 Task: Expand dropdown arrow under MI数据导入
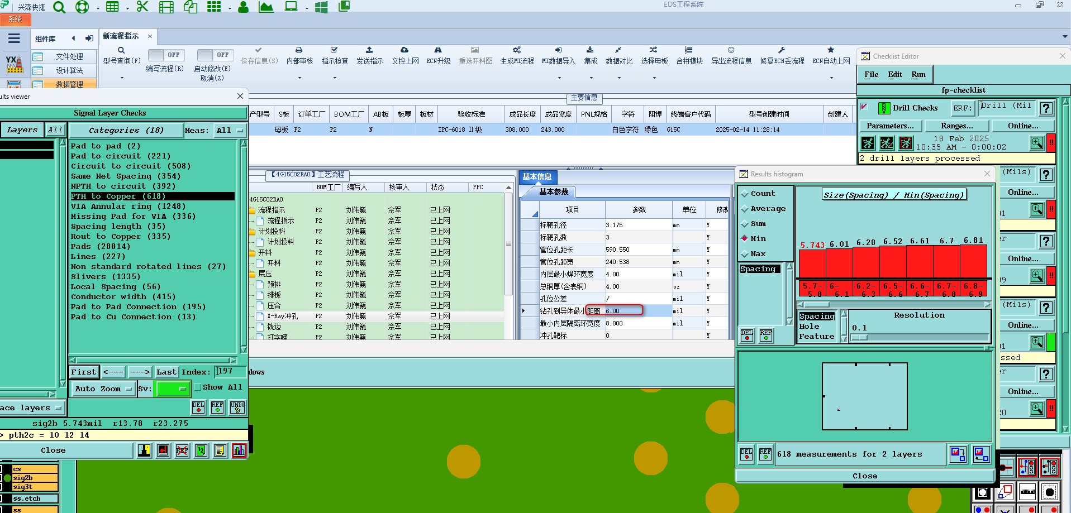point(559,78)
